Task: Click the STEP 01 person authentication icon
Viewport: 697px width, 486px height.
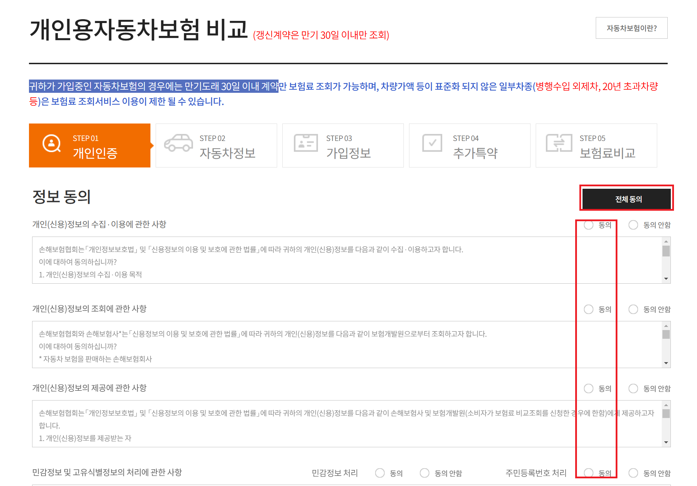Action: point(52,143)
